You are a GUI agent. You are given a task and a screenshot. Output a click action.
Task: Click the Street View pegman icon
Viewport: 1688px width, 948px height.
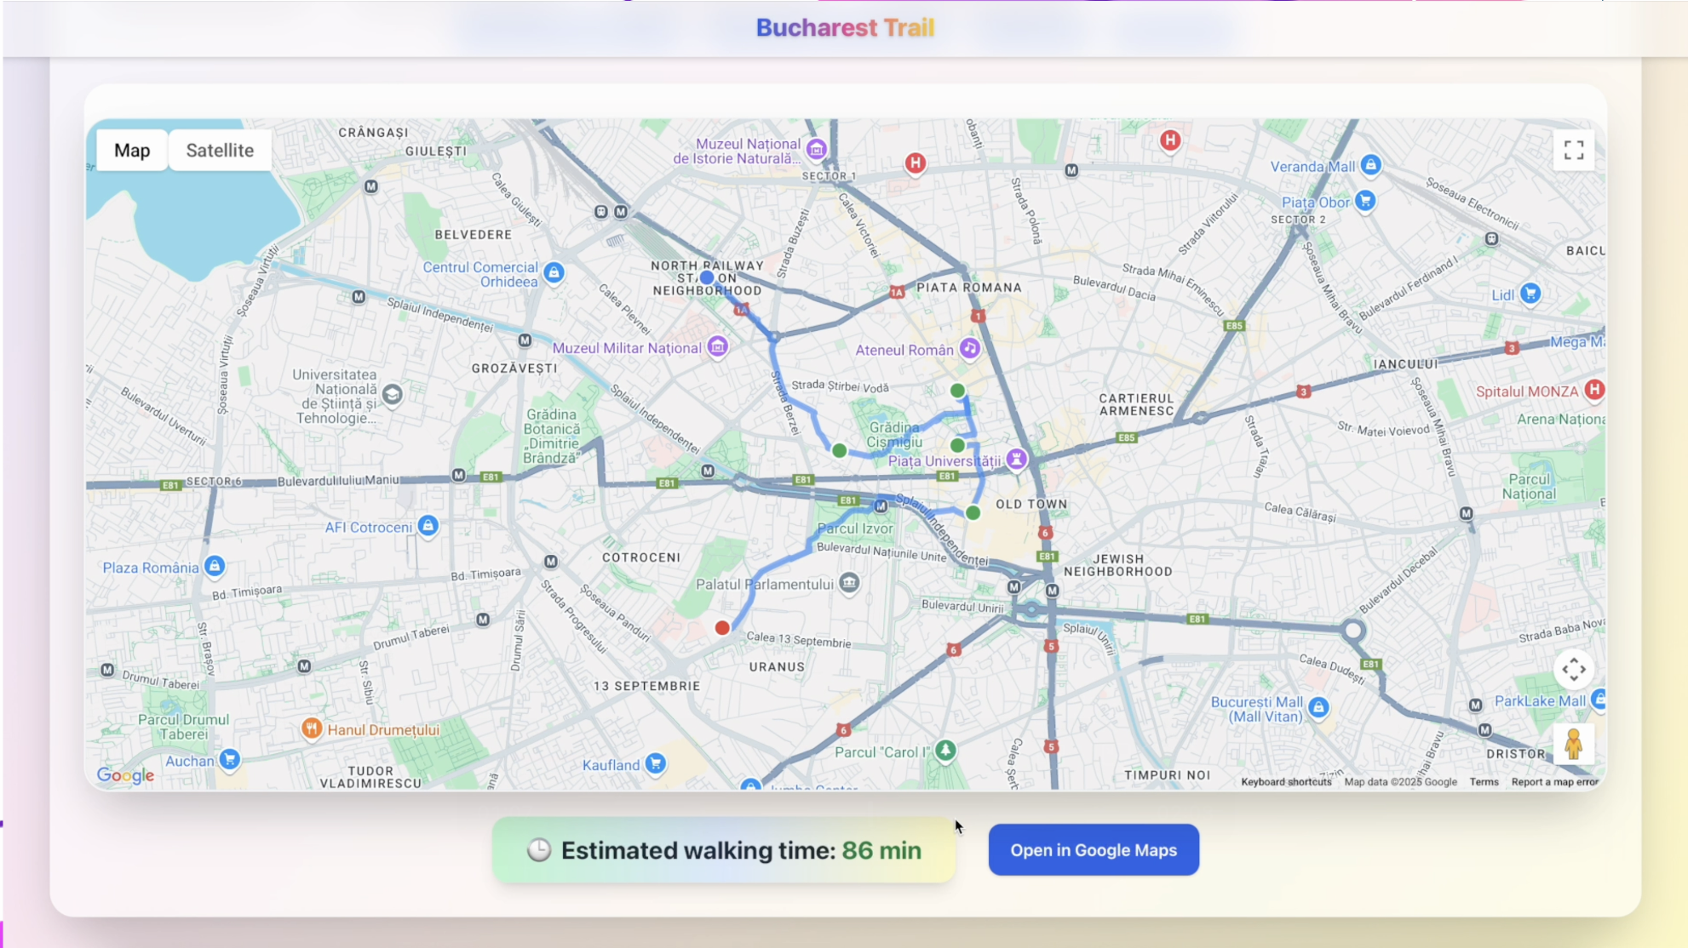[1573, 744]
